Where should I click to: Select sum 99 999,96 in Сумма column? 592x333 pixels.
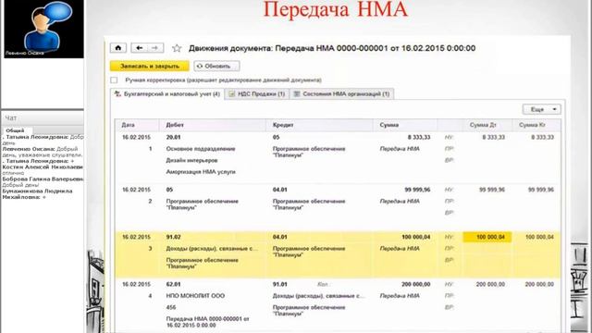point(417,190)
